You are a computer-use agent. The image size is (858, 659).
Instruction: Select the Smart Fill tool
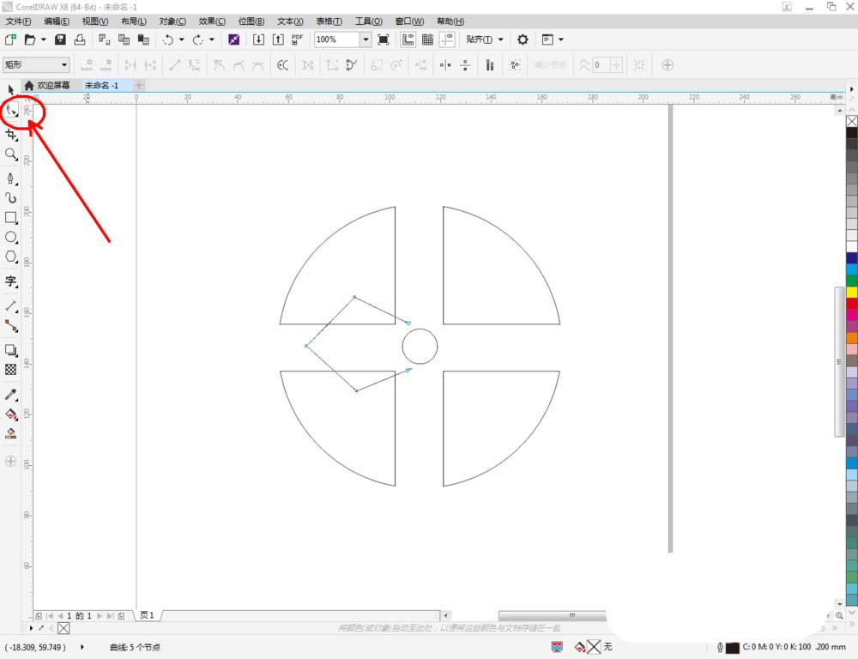(10, 433)
